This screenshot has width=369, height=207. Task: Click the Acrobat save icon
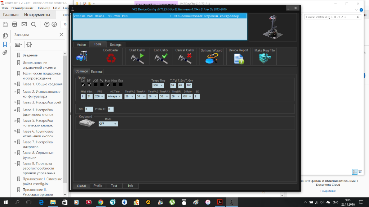[5, 24]
